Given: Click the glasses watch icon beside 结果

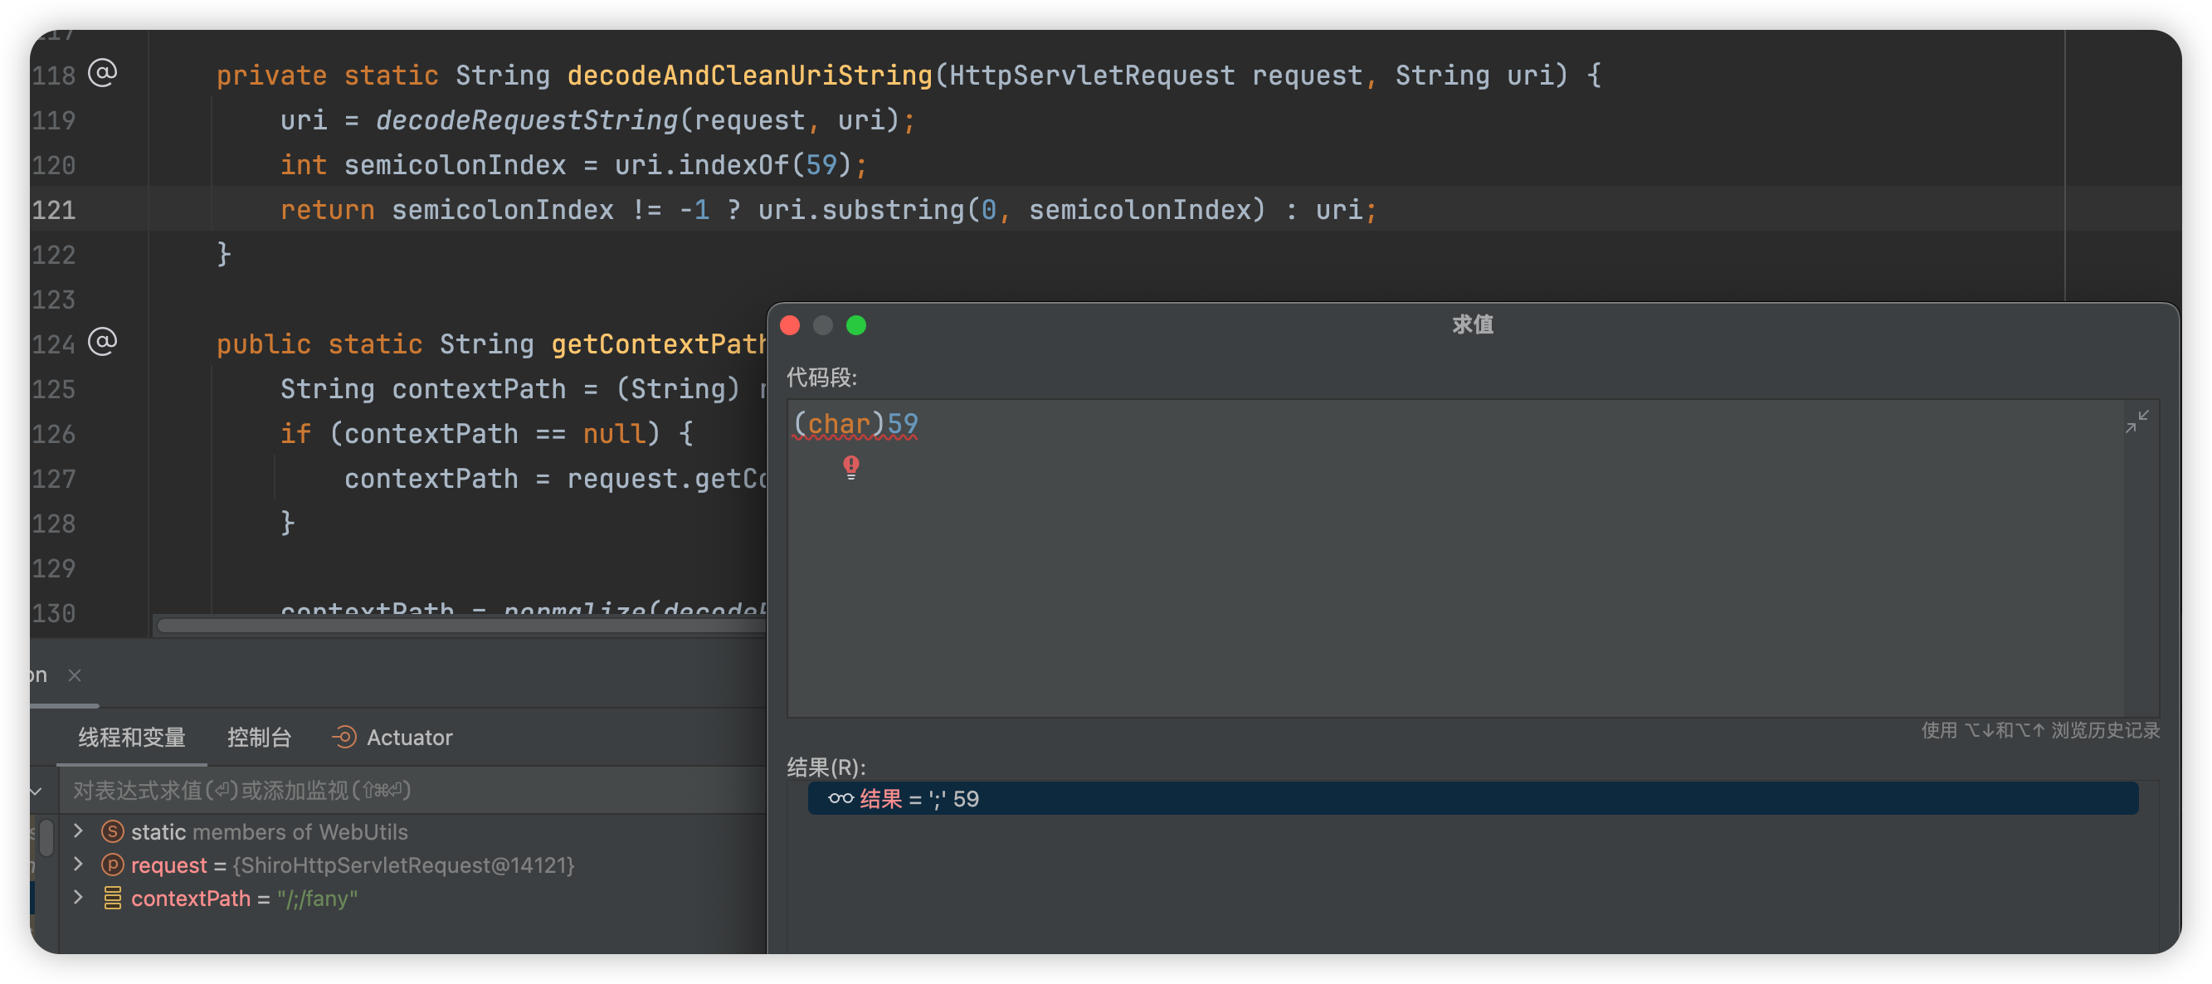Looking at the screenshot, I should click(840, 798).
